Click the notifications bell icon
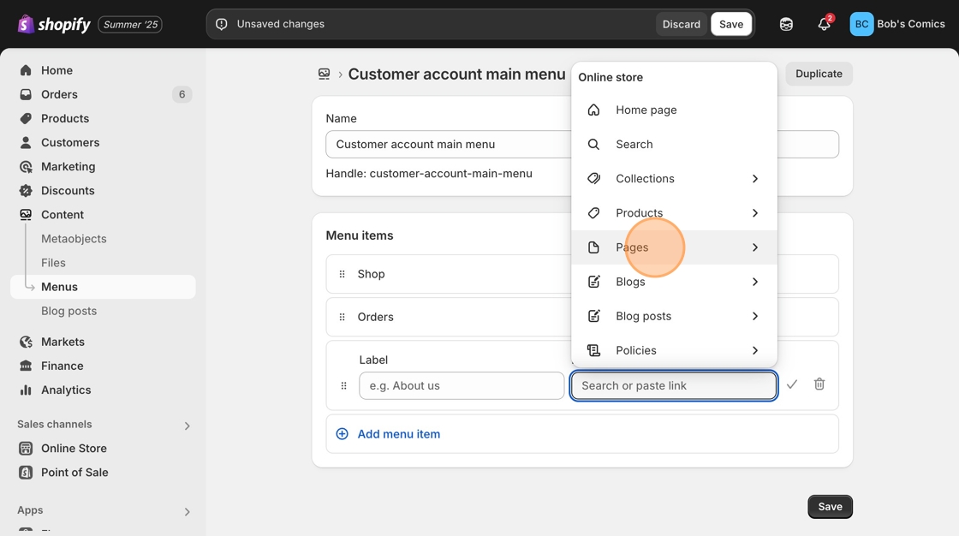 (824, 24)
